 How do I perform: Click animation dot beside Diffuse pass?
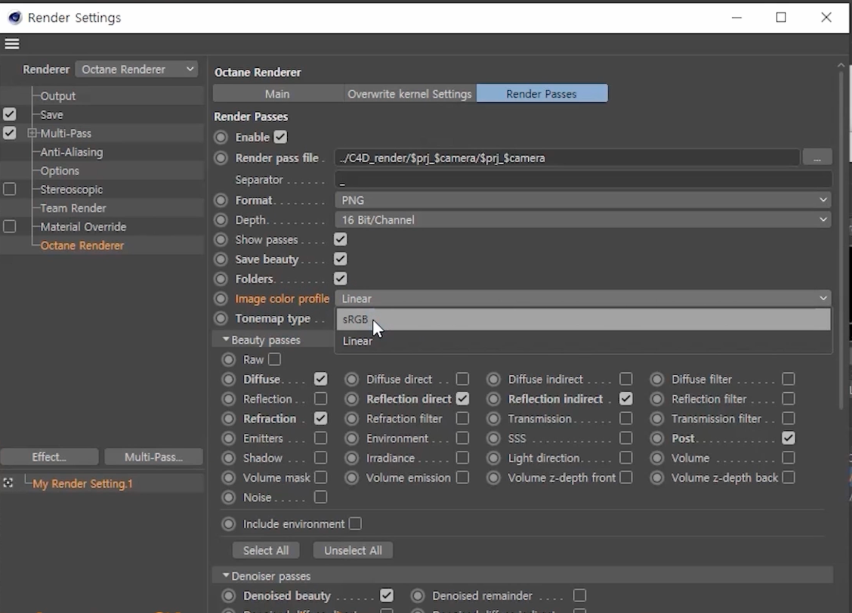pyautogui.click(x=229, y=379)
